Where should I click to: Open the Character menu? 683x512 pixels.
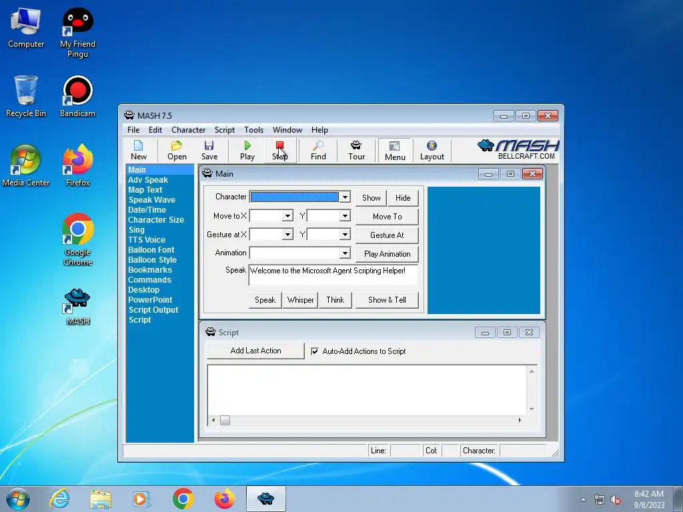(x=188, y=130)
